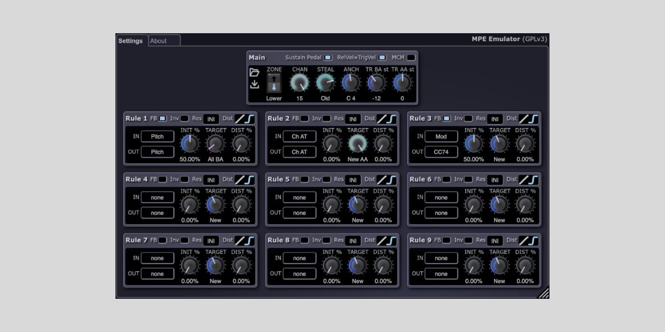Enable the MCM toggle
The image size is (665, 332).
(x=410, y=57)
